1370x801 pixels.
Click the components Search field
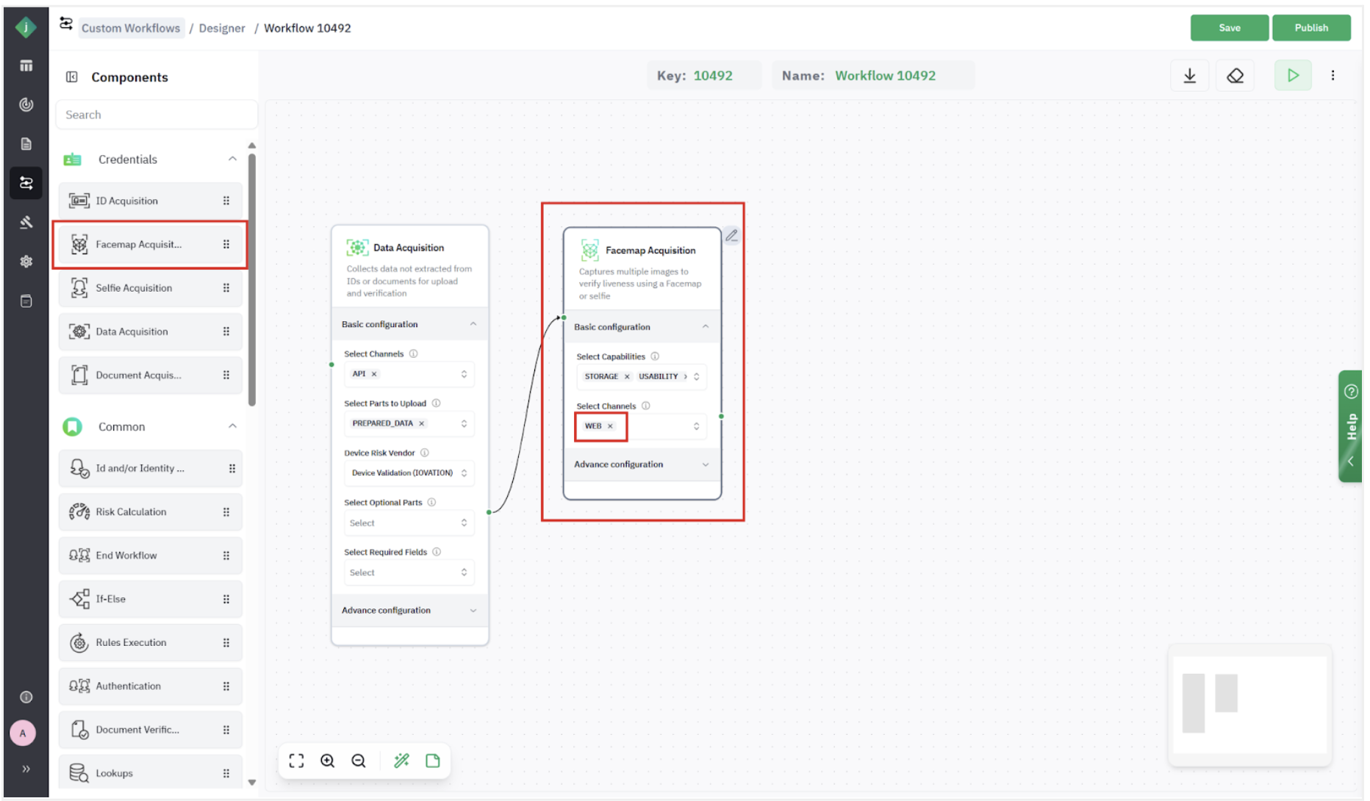click(x=156, y=114)
